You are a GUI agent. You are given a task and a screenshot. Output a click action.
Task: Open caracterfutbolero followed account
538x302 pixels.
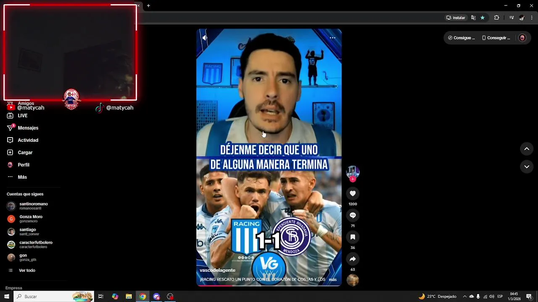(x=32, y=245)
